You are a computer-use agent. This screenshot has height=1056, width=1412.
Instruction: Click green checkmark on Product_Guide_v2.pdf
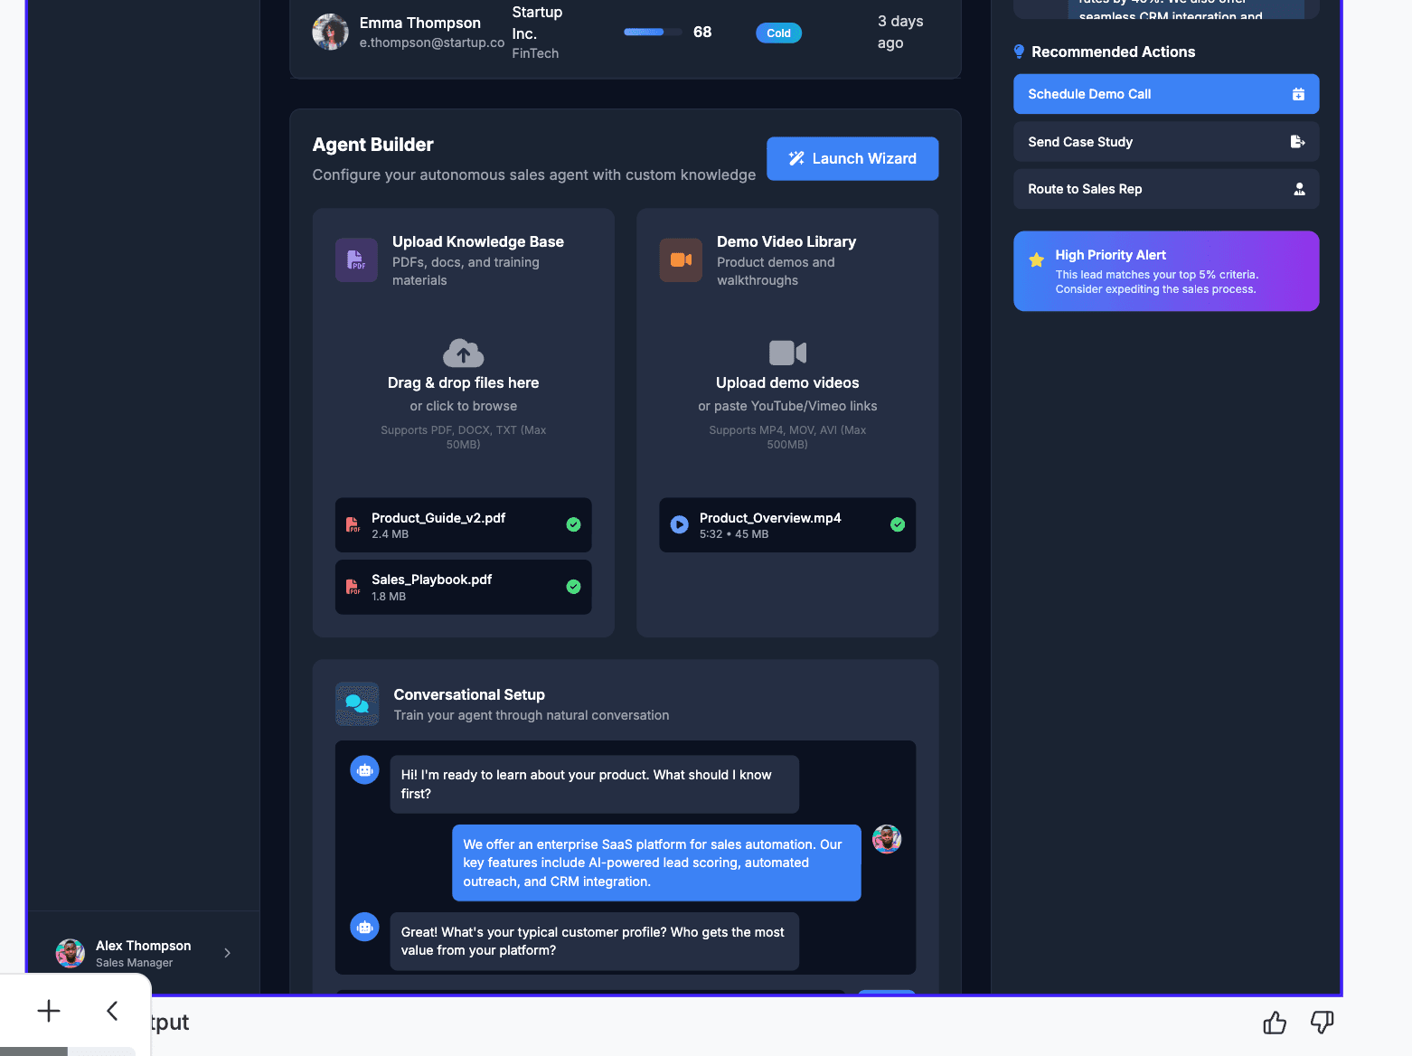[x=573, y=524]
